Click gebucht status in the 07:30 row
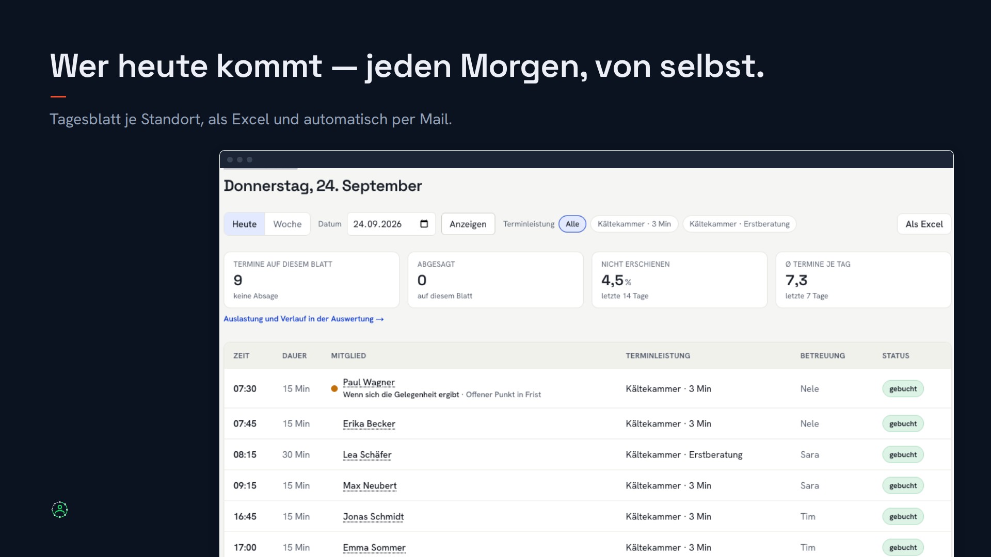This screenshot has width=991, height=557. [x=903, y=389]
